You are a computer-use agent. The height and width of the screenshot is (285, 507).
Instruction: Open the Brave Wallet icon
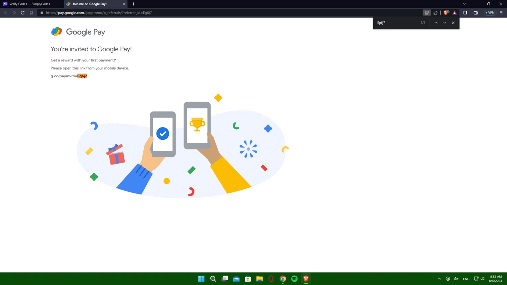(x=476, y=13)
